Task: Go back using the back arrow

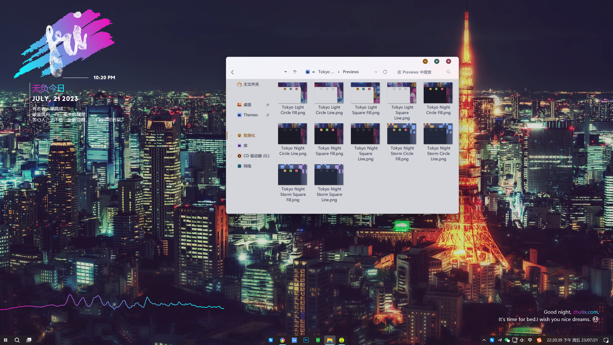Action: coord(232,72)
